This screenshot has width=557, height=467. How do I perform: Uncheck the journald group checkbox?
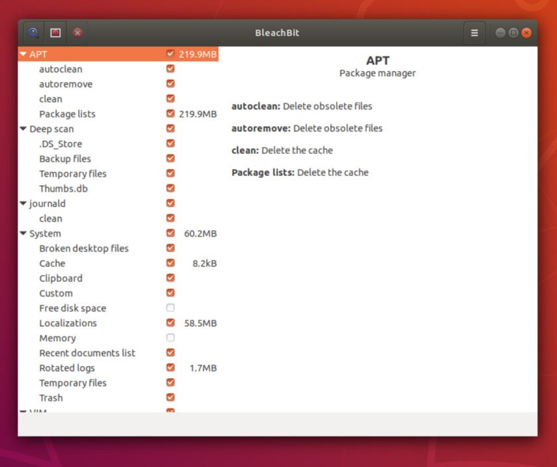coord(170,203)
